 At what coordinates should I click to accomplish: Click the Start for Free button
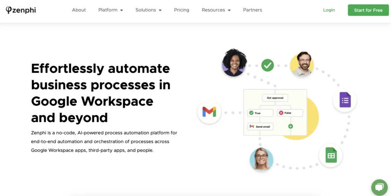tap(368, 10)
